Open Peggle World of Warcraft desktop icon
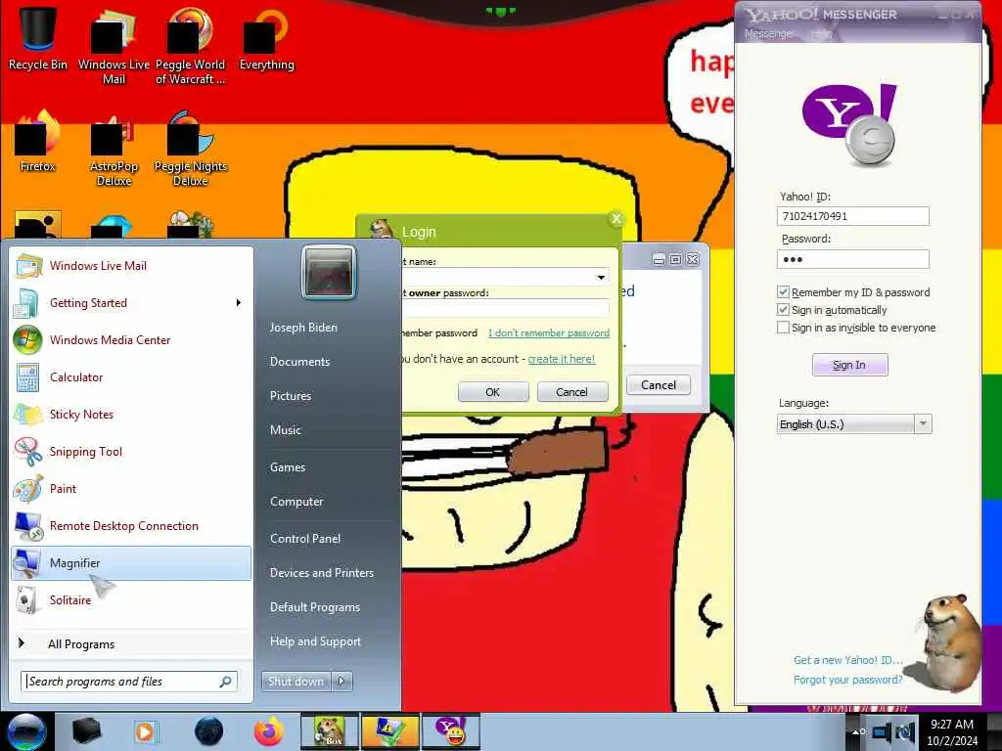The image size is (1002, 751). [x=190, y=46]
